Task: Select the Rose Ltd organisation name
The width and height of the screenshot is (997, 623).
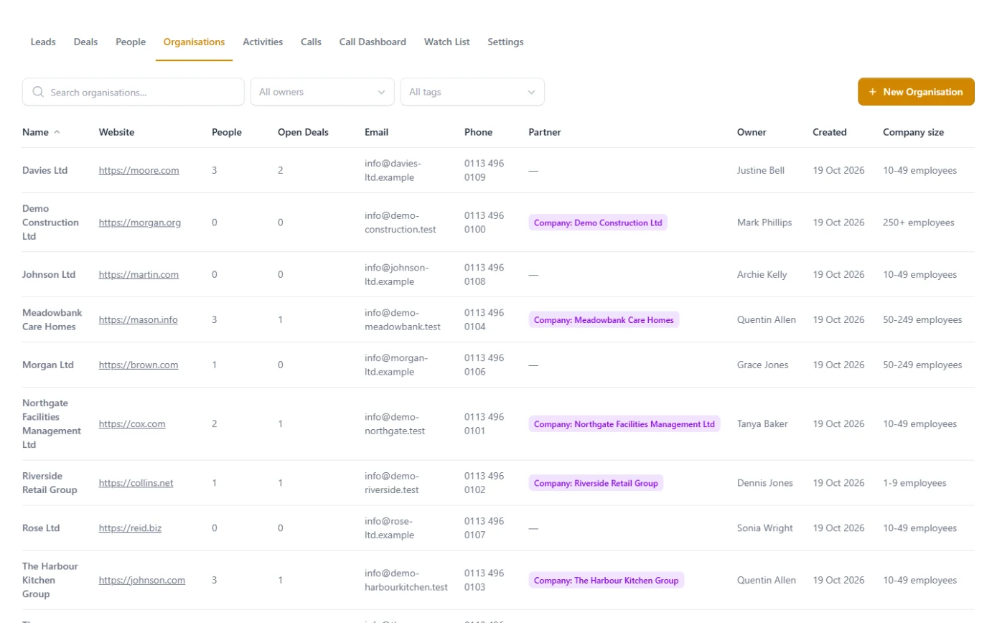Action: [x=41, y=528]
